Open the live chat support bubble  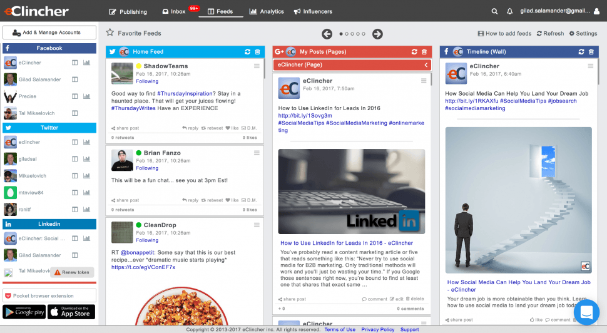point(586,312)
